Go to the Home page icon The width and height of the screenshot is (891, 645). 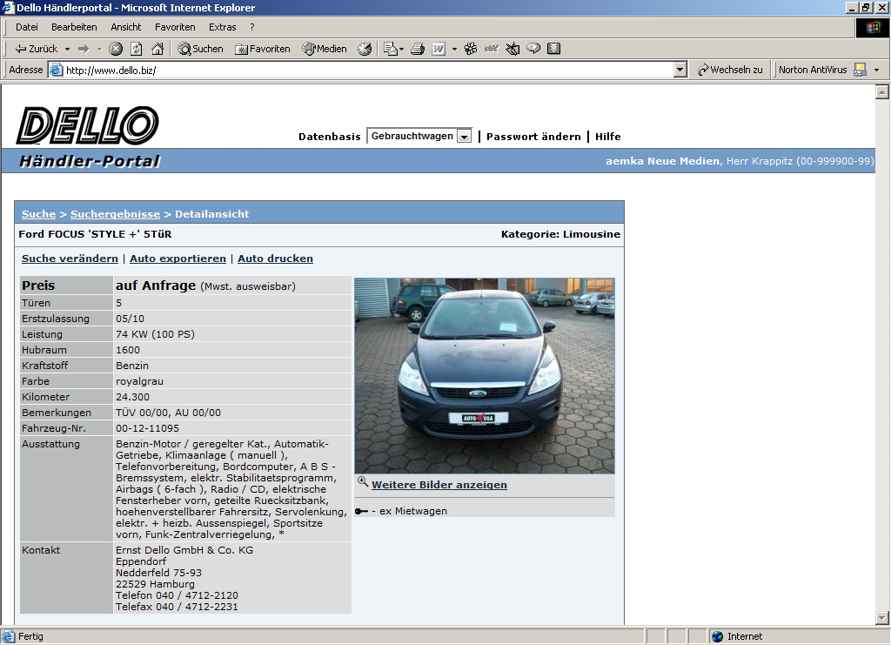coord(157,49)
